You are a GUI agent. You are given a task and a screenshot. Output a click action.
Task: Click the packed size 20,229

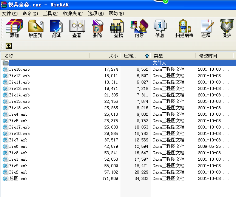pyautogui.click(x=141, y=172)
